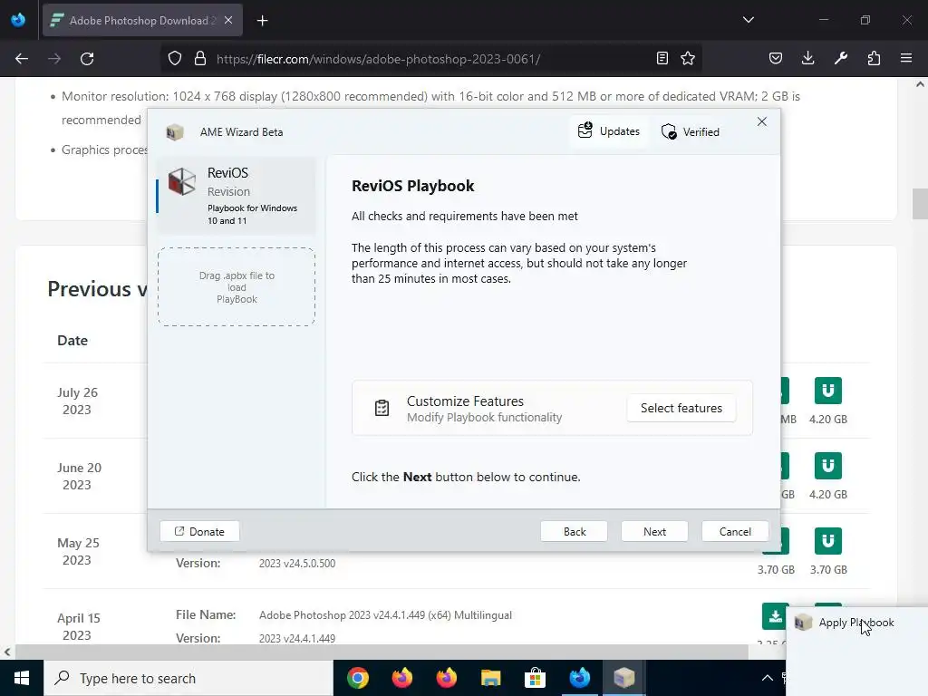Image resolution: width=928 pixels, height=696 pixels.
Task: Open the extensions puzzle icon
Action: coord(874,59)
